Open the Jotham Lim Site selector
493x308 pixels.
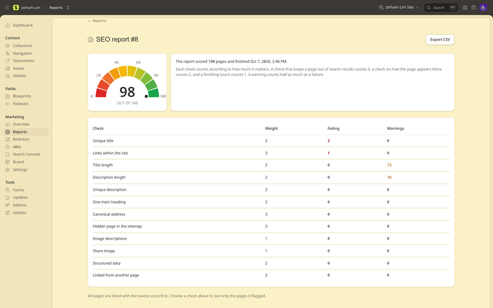pos(399,7)
